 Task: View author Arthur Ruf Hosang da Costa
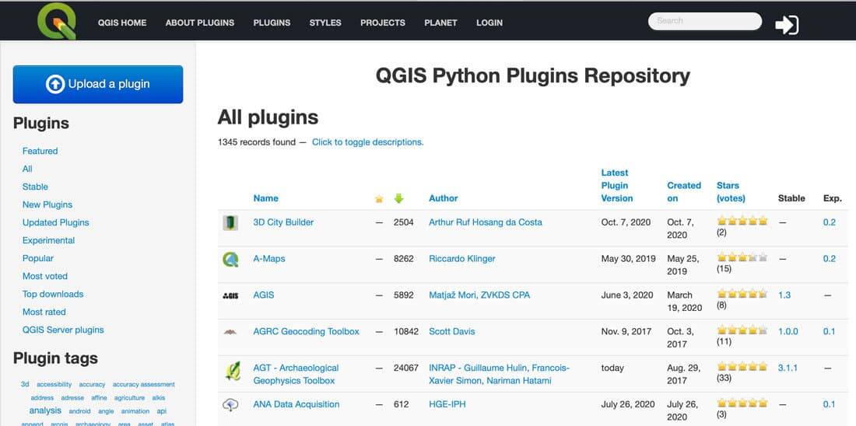(486, 222)
